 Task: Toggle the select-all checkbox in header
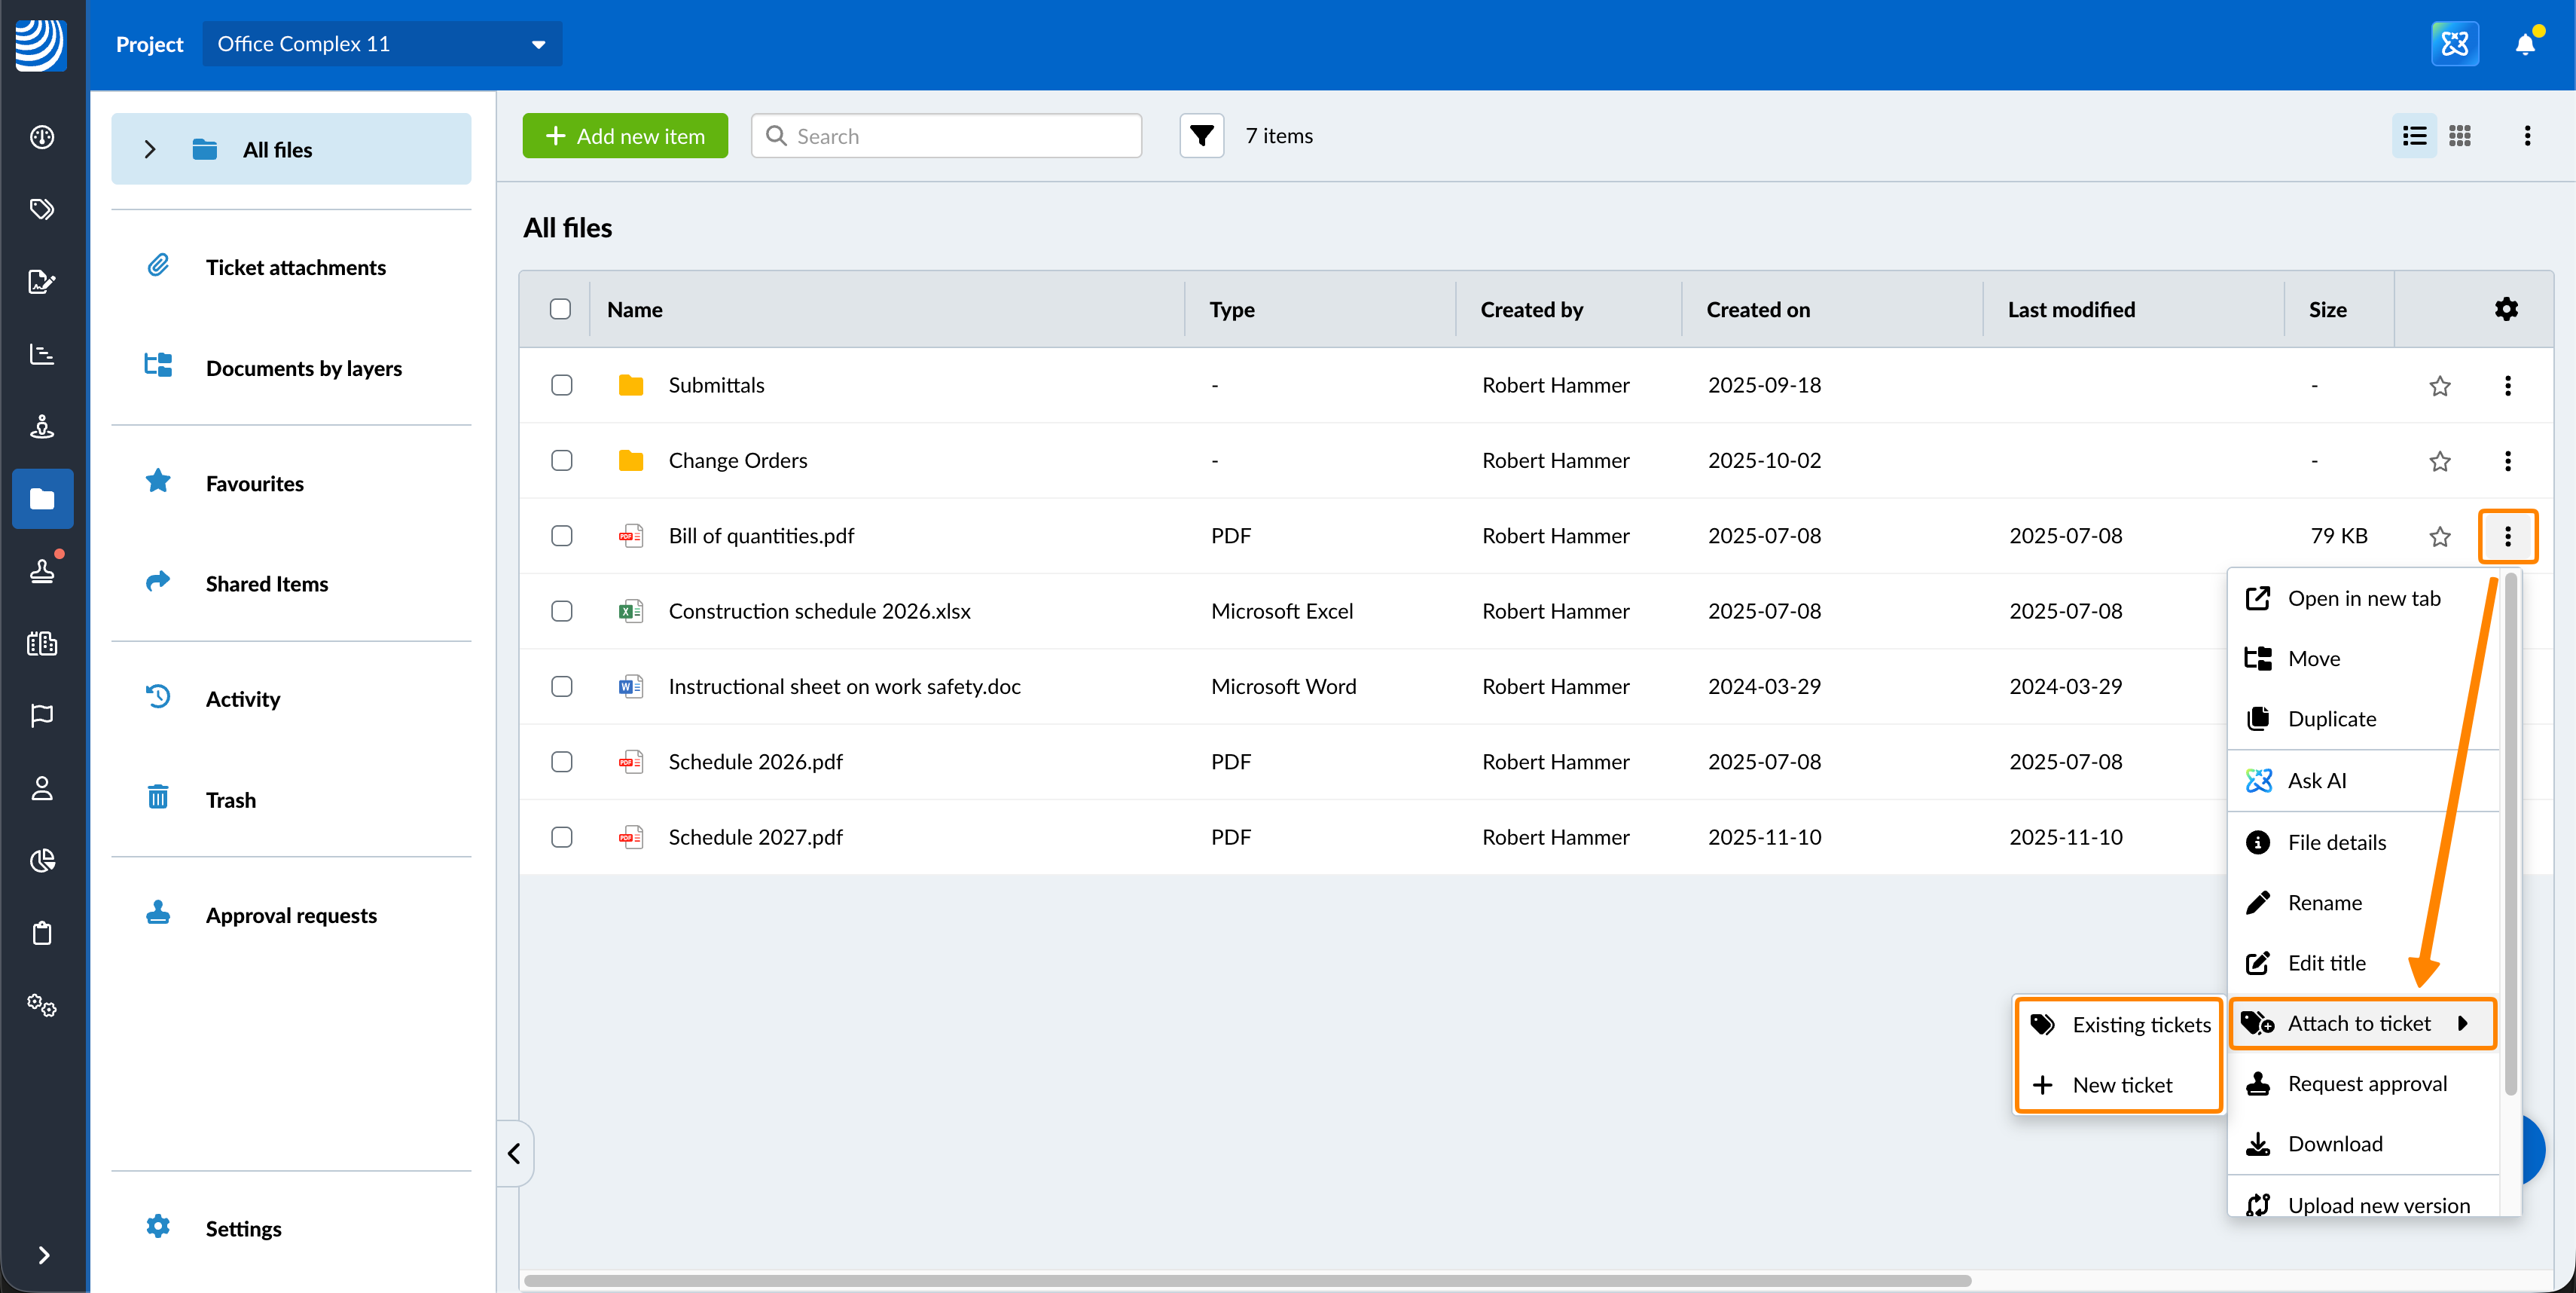click(x=560, y=309)
